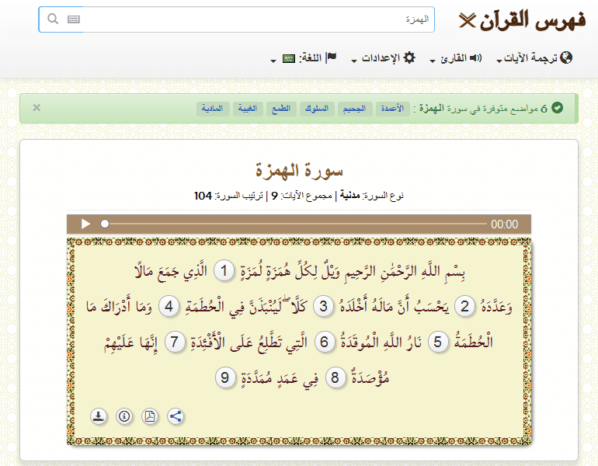Open the ترجمة الآيات dropdown menu
598x466 pixels.
(x=536, y=58)
